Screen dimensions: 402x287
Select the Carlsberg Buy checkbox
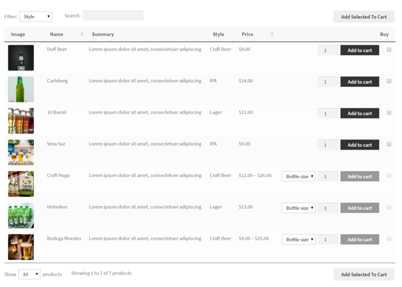point(389,81)
